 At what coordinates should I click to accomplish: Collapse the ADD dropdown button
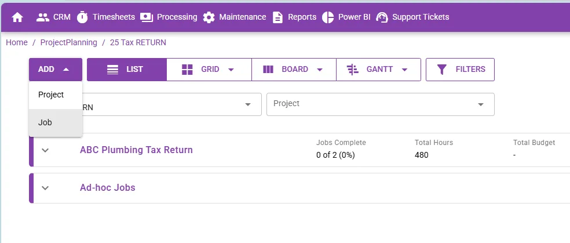point(56,70)
